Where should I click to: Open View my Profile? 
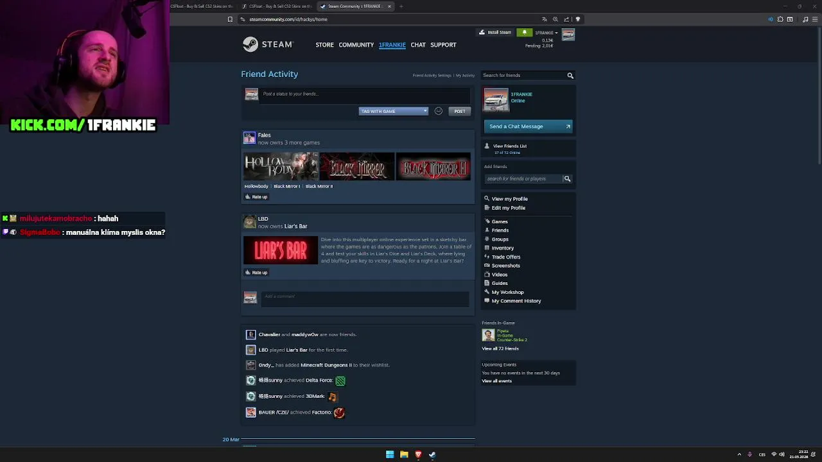click(509, 199)
